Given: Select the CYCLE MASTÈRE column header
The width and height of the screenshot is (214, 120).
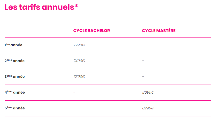Looking at the screenshot, I should tap(159, 31).
